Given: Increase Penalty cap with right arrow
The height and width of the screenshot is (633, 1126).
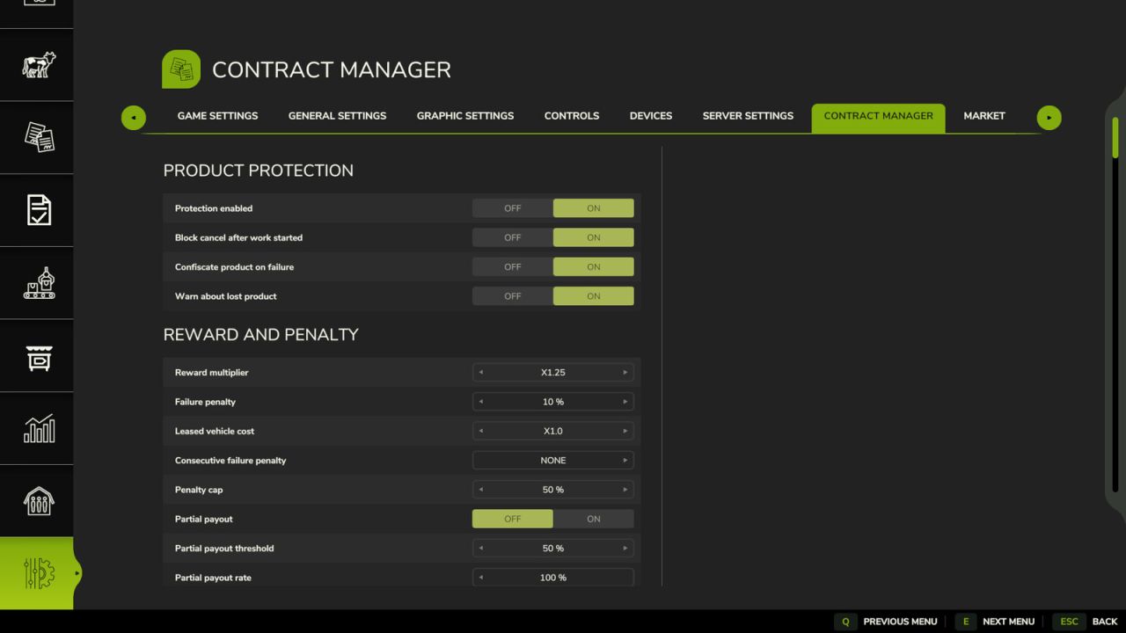Looking at the screenshot, I should [625, 490].
